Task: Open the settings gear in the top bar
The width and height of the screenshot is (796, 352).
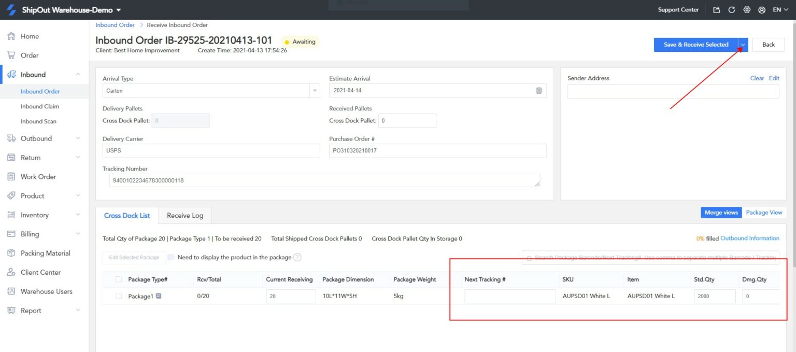Action: (746, 9)
